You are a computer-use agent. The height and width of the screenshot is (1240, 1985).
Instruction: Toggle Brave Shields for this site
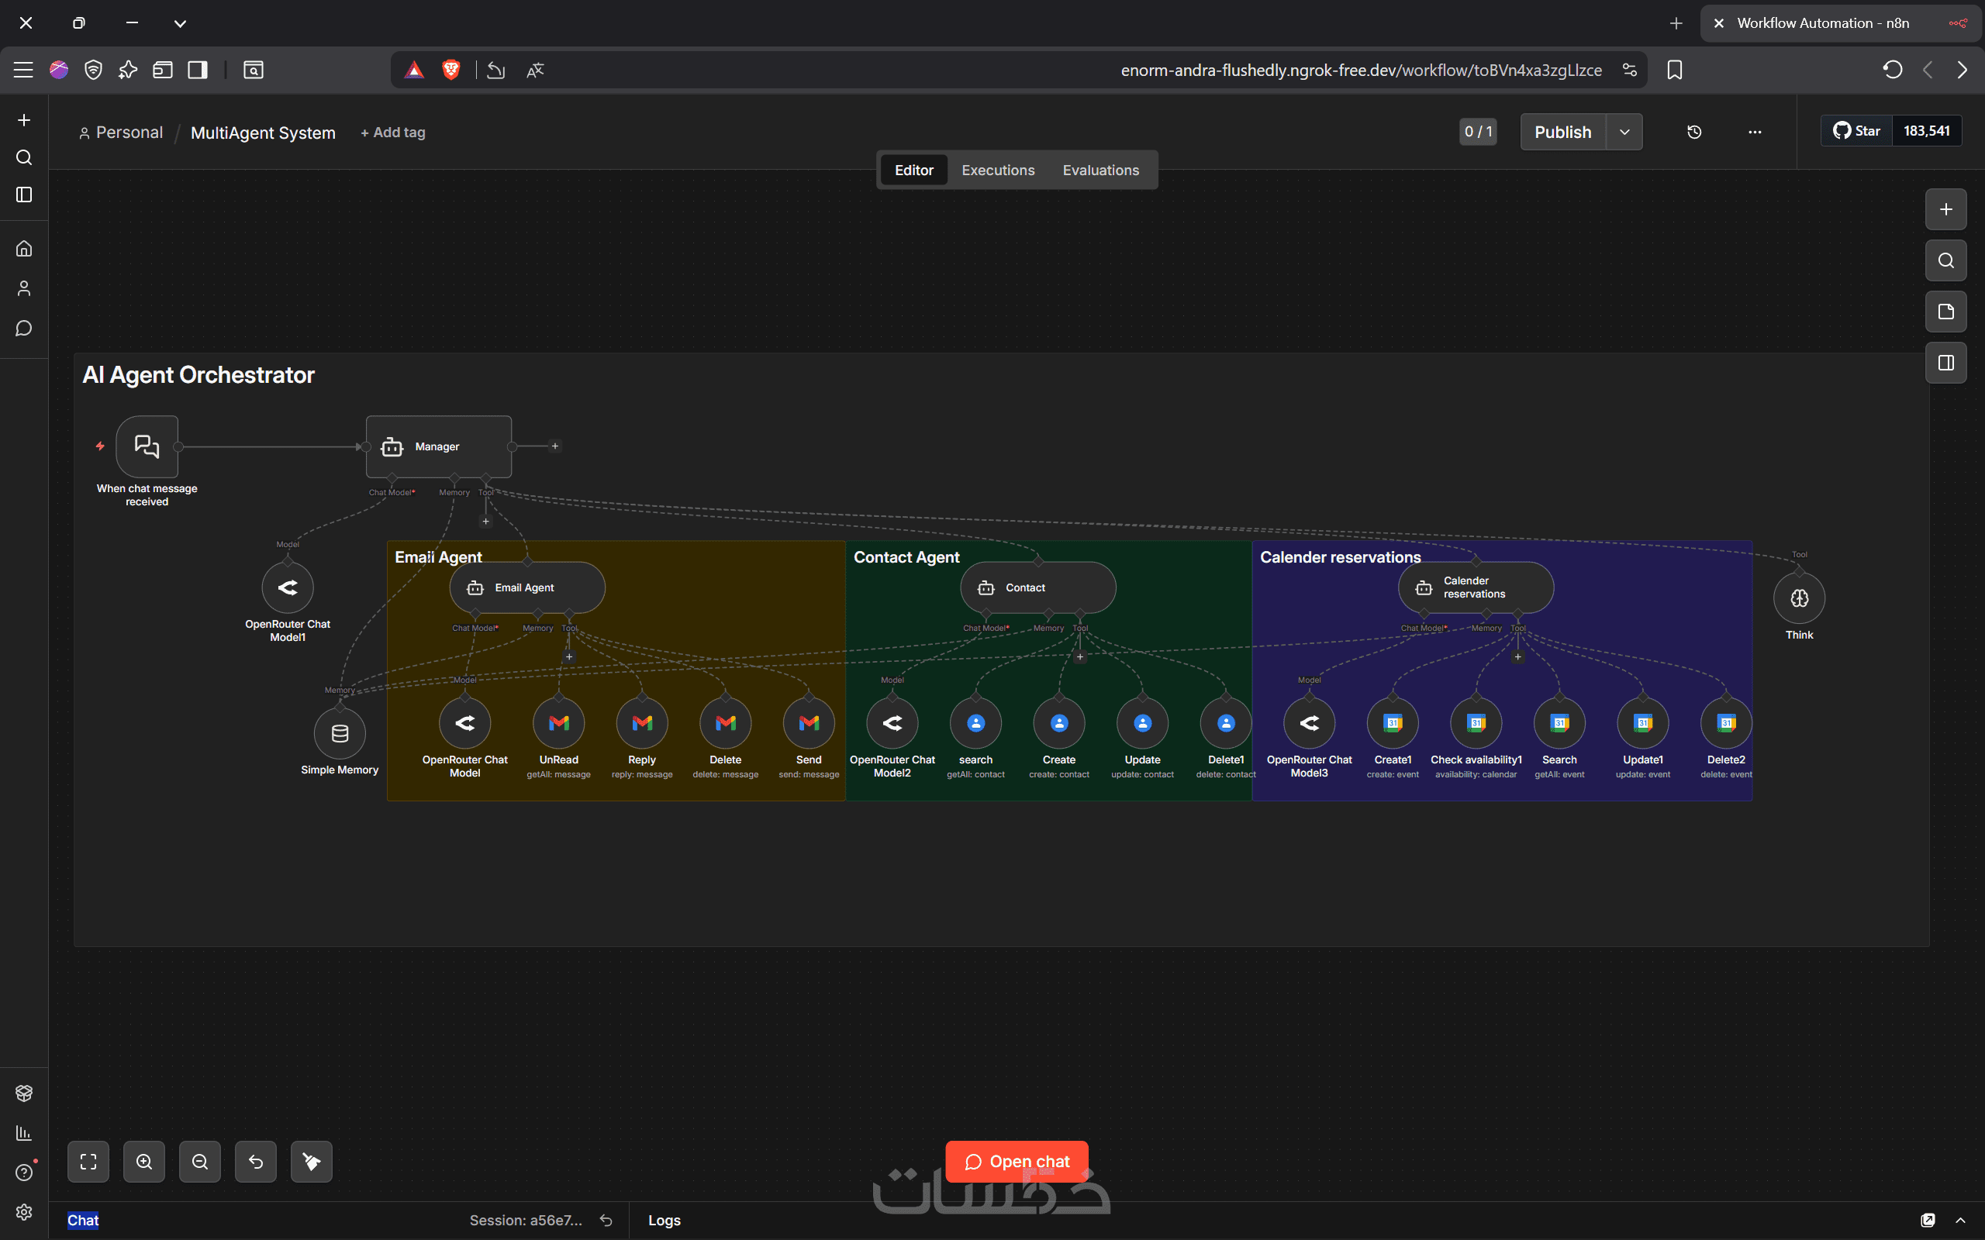click(451, 70)
